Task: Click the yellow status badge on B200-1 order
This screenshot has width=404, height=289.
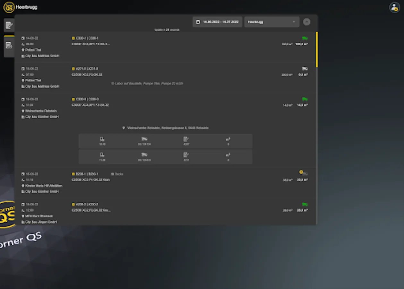Action: click(x=302, y=173)
